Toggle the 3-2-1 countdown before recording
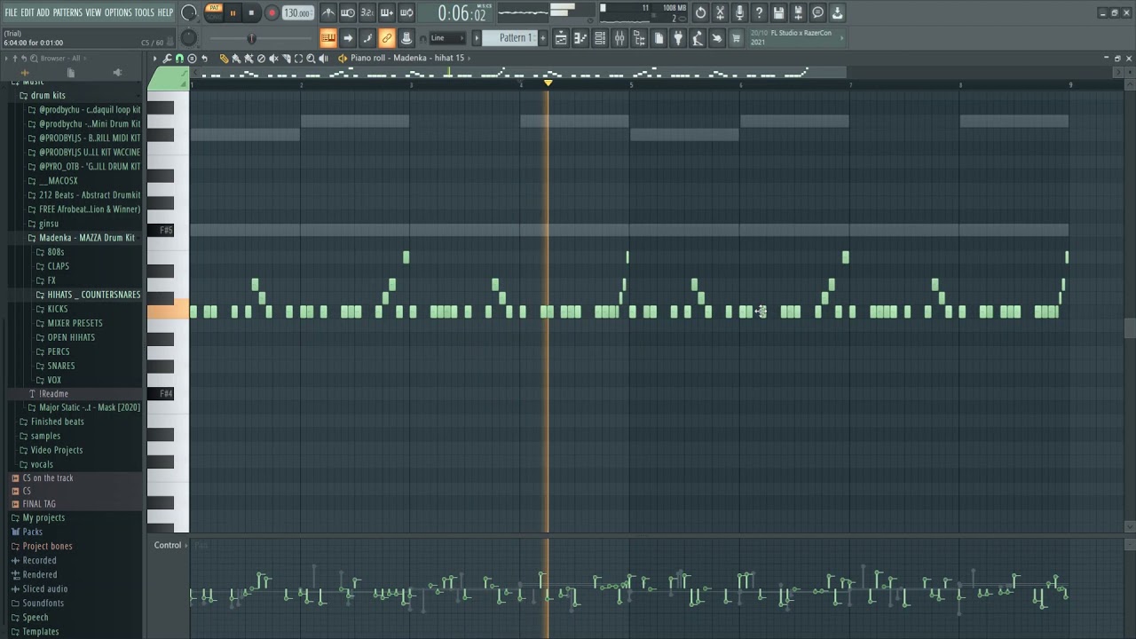 coord(367,12)
